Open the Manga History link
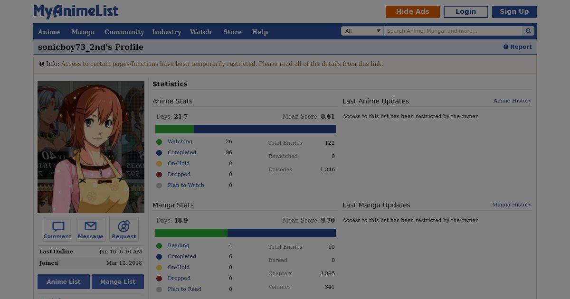The image size is (570, 299). (512, 205)
